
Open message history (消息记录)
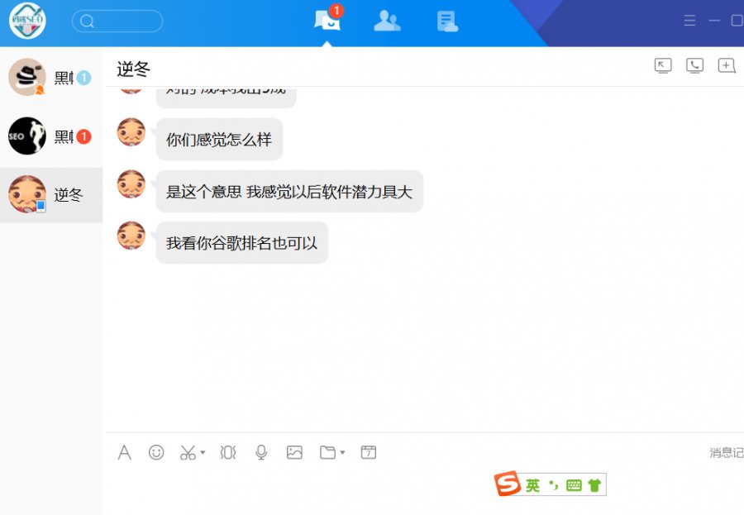[726, 452]
